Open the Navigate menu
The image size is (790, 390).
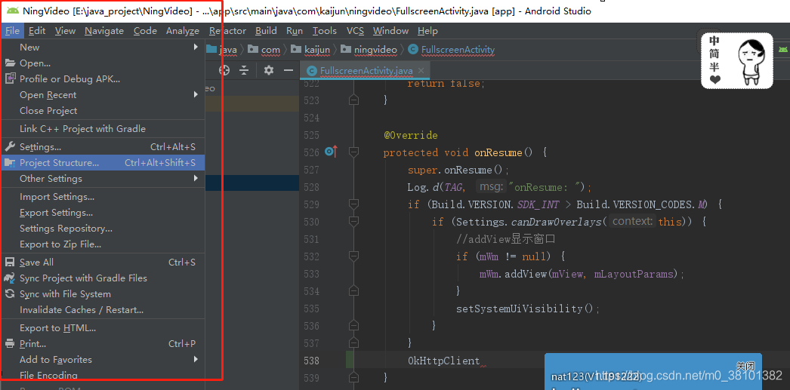[103, 31]
